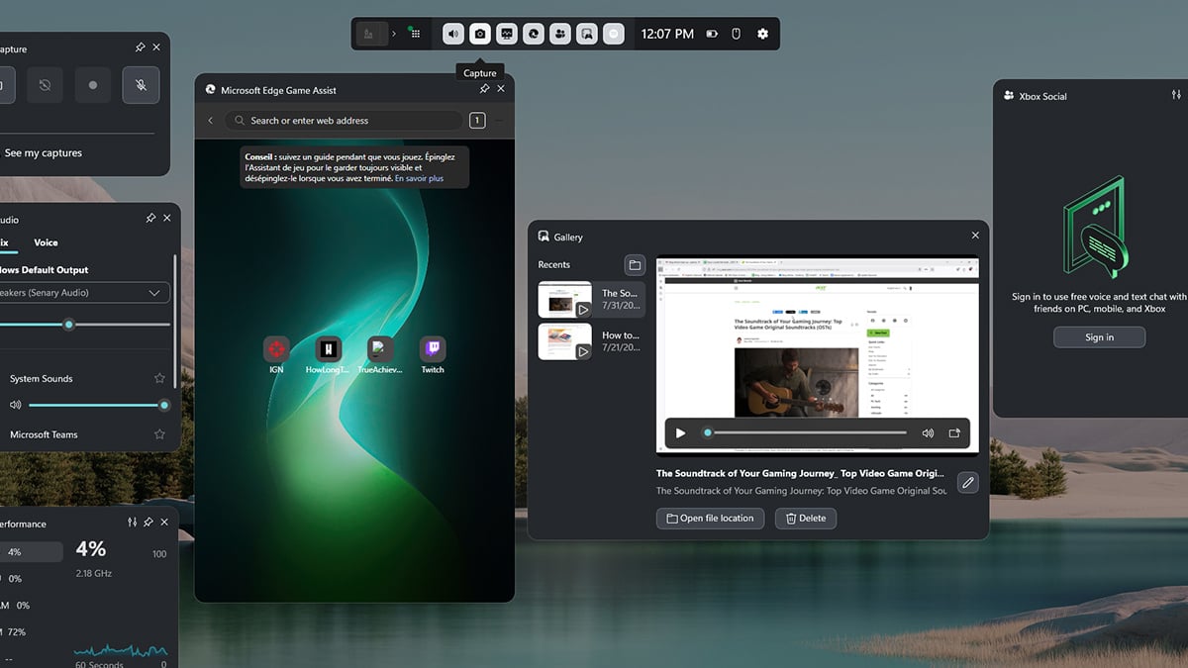1188x668 pixels.
Task: Open the Performance widget from Game Bar
Action: (507, 34)
